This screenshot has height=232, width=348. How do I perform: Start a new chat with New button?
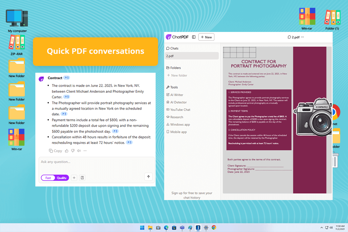[206, 37]
